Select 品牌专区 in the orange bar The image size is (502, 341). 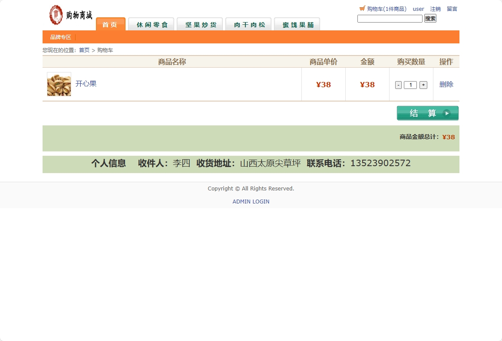pyautogui.click(x=60, y=37)
